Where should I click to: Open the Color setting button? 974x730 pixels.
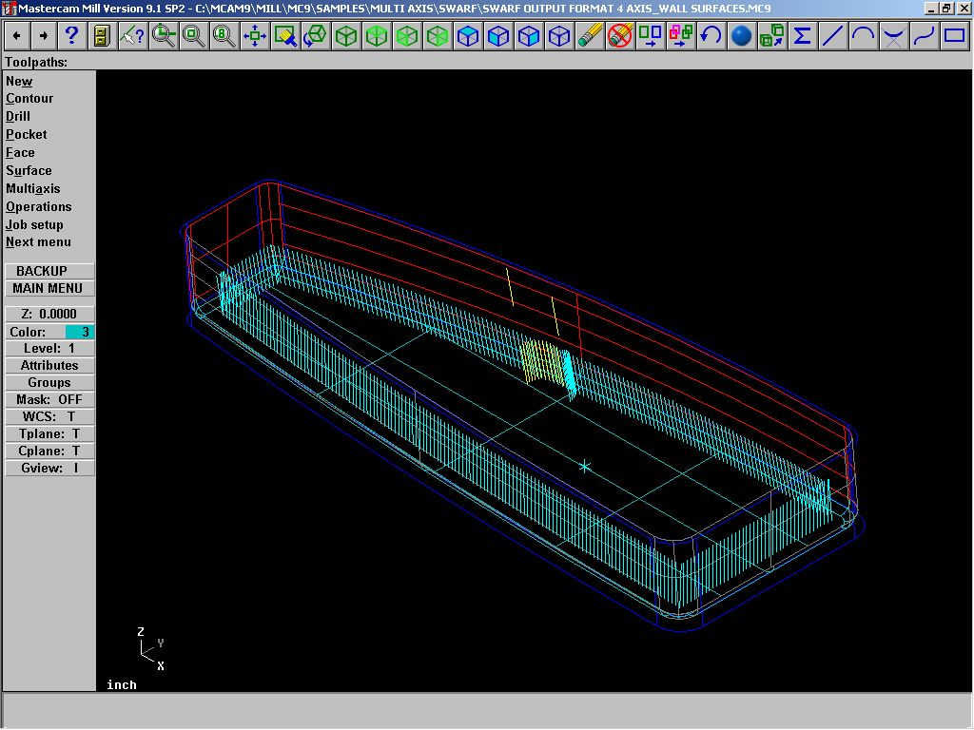[x=34, y=332]
